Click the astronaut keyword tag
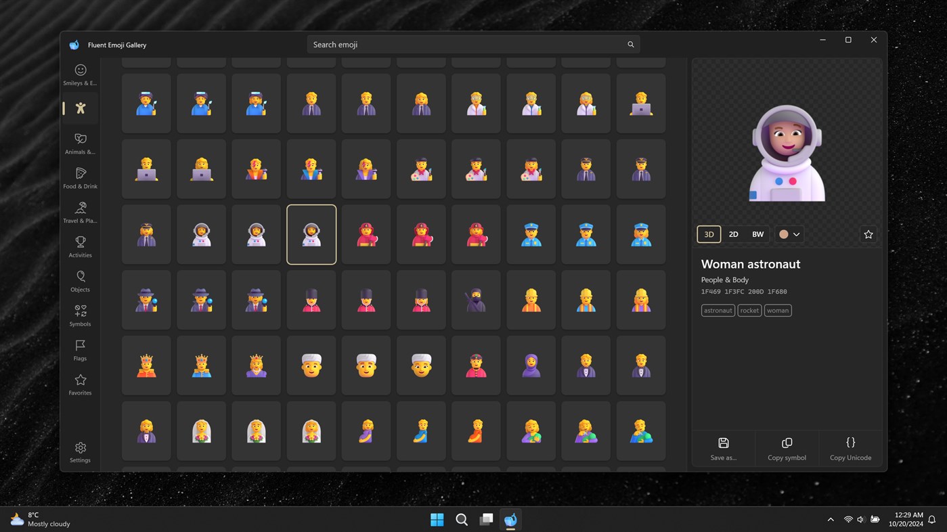Screen dimensions: 947x532 click(718, 310)
